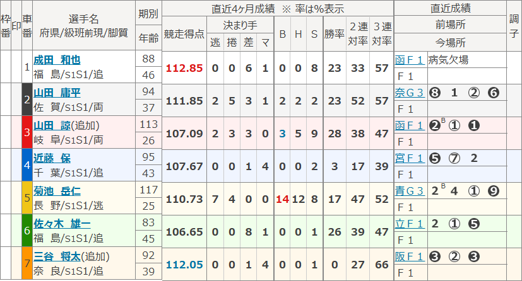Click the black car number 2 cell
This screenshot has width=522, height=281.
pos(27,100)
